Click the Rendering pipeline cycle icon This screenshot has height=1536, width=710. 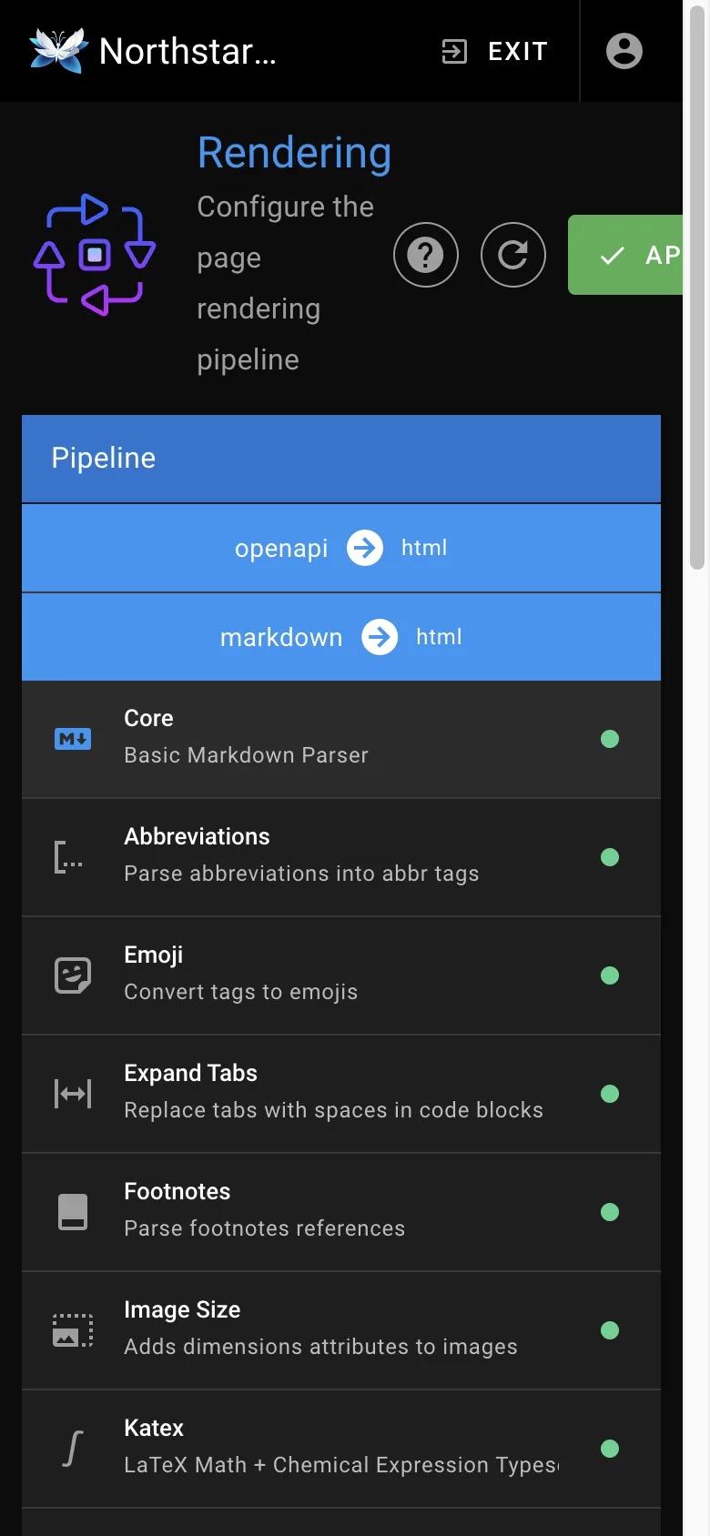pos(95,255)
